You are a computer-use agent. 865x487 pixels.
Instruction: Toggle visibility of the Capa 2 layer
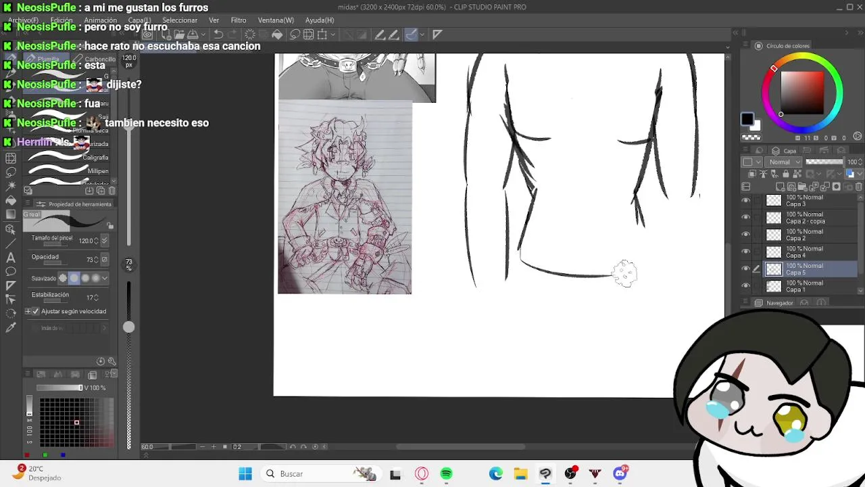tap(746, 235)
